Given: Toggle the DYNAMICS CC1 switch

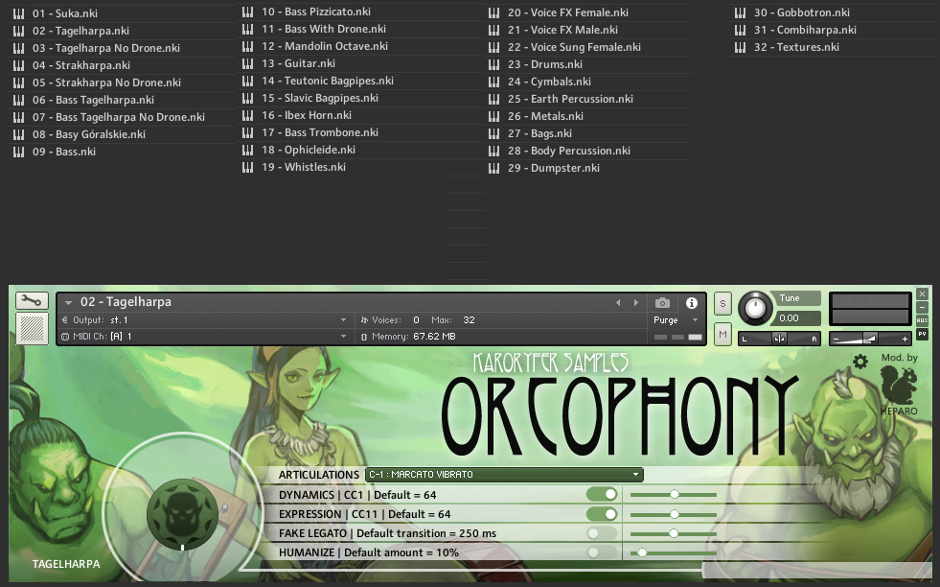Looking at the screenshot, I should pyautogui.click(x=602, y=494).
